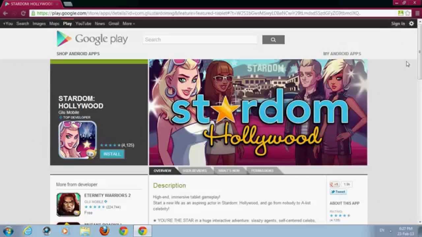
Task: Click +You in Google bar
Action: [x=8, y=23]
